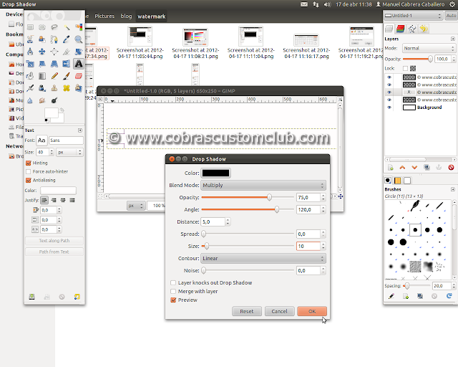
Task: Select the Fuzzy Select wand tool
Action: [67, 27]
